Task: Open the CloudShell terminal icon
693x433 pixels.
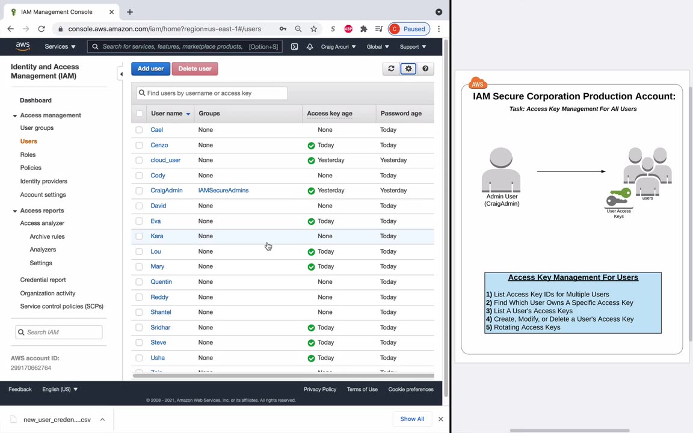Action: tap(294, 46)
